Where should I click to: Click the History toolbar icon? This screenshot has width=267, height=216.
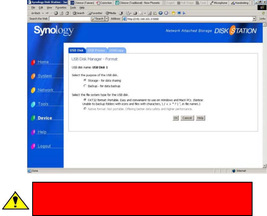pyautogui.click(x=121, y=13)
